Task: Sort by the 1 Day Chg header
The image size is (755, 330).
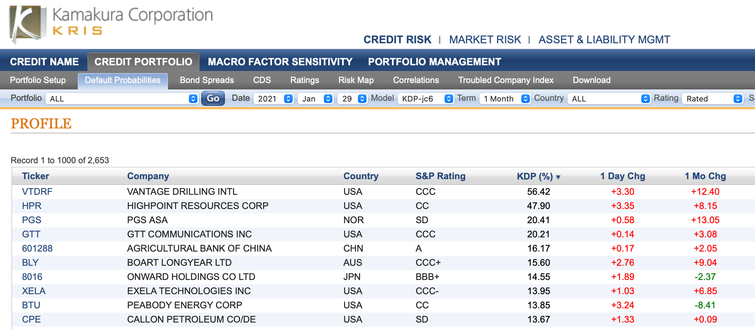Action: click(623, 176)
